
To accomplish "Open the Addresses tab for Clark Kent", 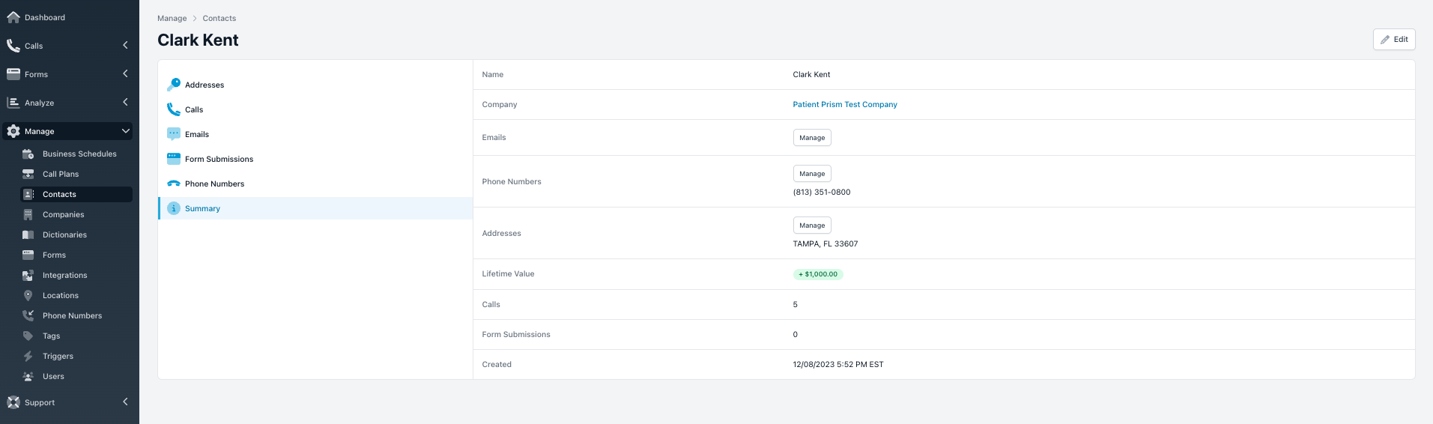I will 315,85.
